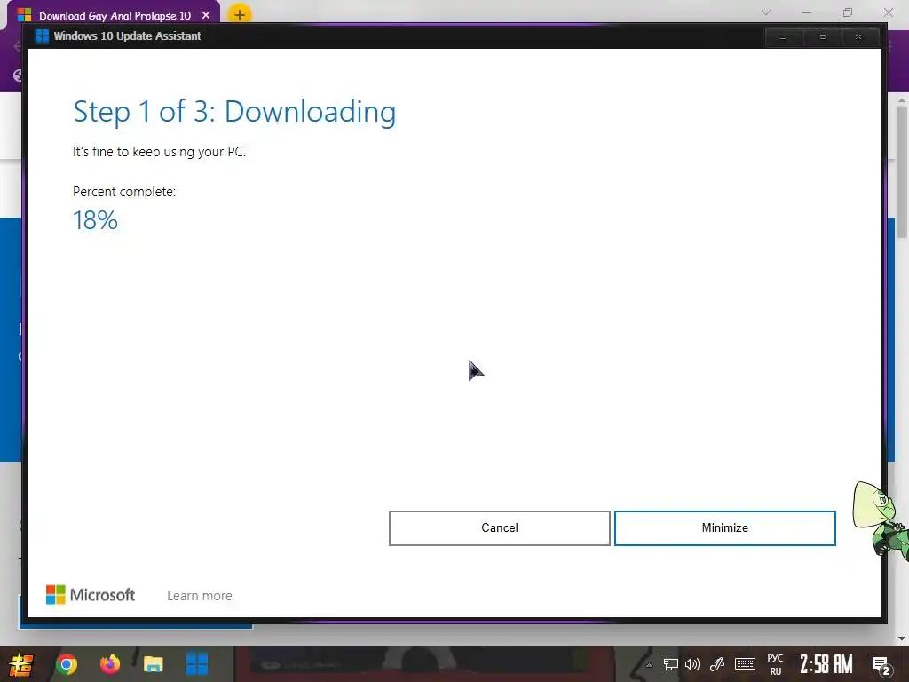Open the Start menu icon on taskbar
Screen dimensions: 909x682
(20, 664)
